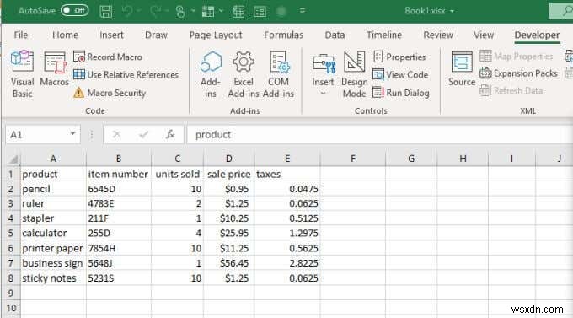Screen dimensions: 573x318
Task: Select column A header
Action: coord(53,159)
